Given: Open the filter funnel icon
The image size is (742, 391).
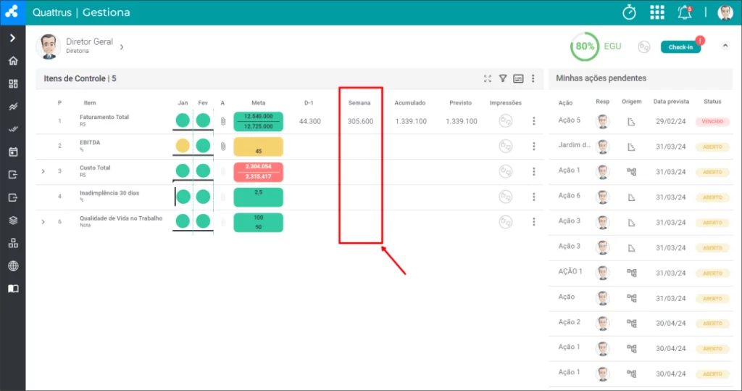Looking at the screenshot, I should click(x=503, y=78).
